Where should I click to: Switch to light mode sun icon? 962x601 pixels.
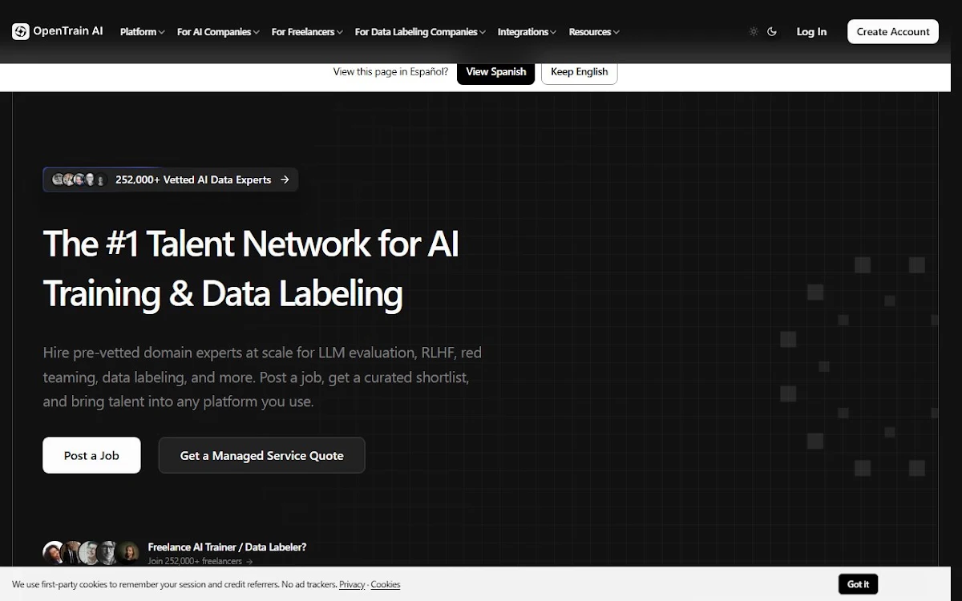[754, 32]
